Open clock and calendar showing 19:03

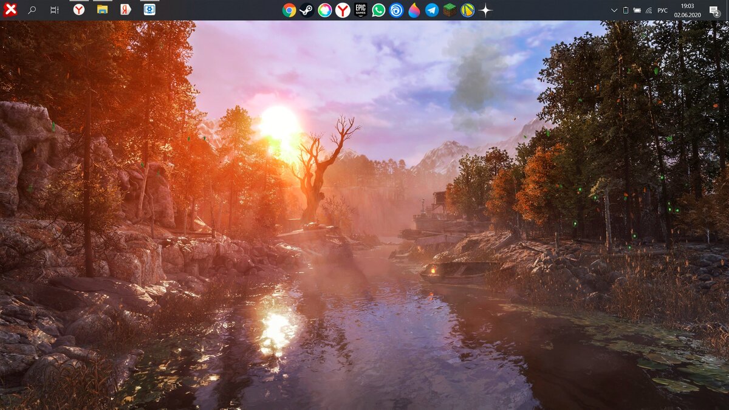pyautogui.click(x=688, y=10)
